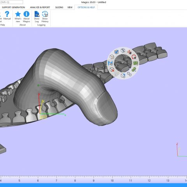Open the Slicing ribbon tab
Image resolution: width=187 pixels, height=187 pixels.
point(59,7)
